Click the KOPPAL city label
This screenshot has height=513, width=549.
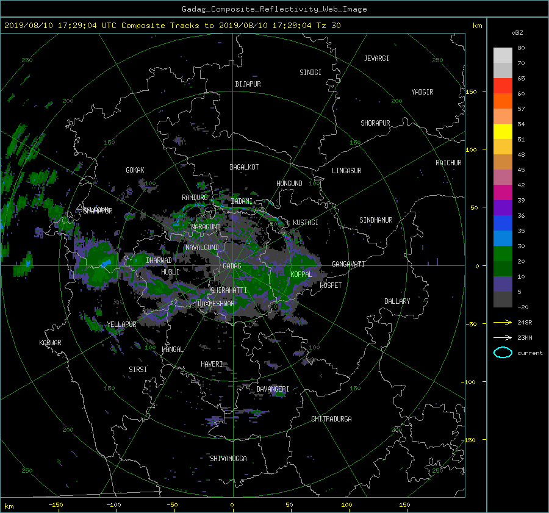(x=301, y=274)
